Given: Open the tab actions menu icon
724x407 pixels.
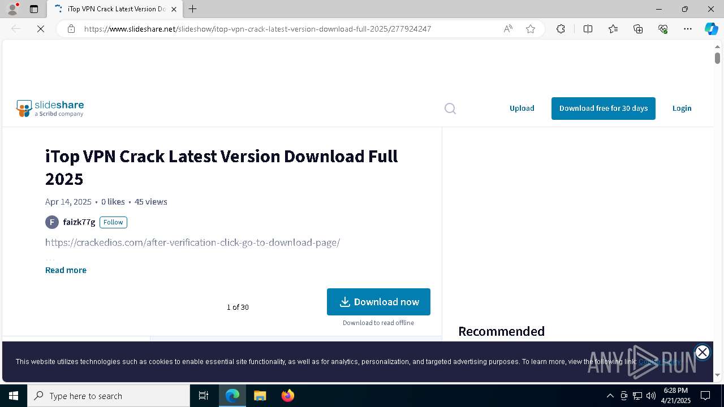Looking at the screenshot, I should pos(34,9).
